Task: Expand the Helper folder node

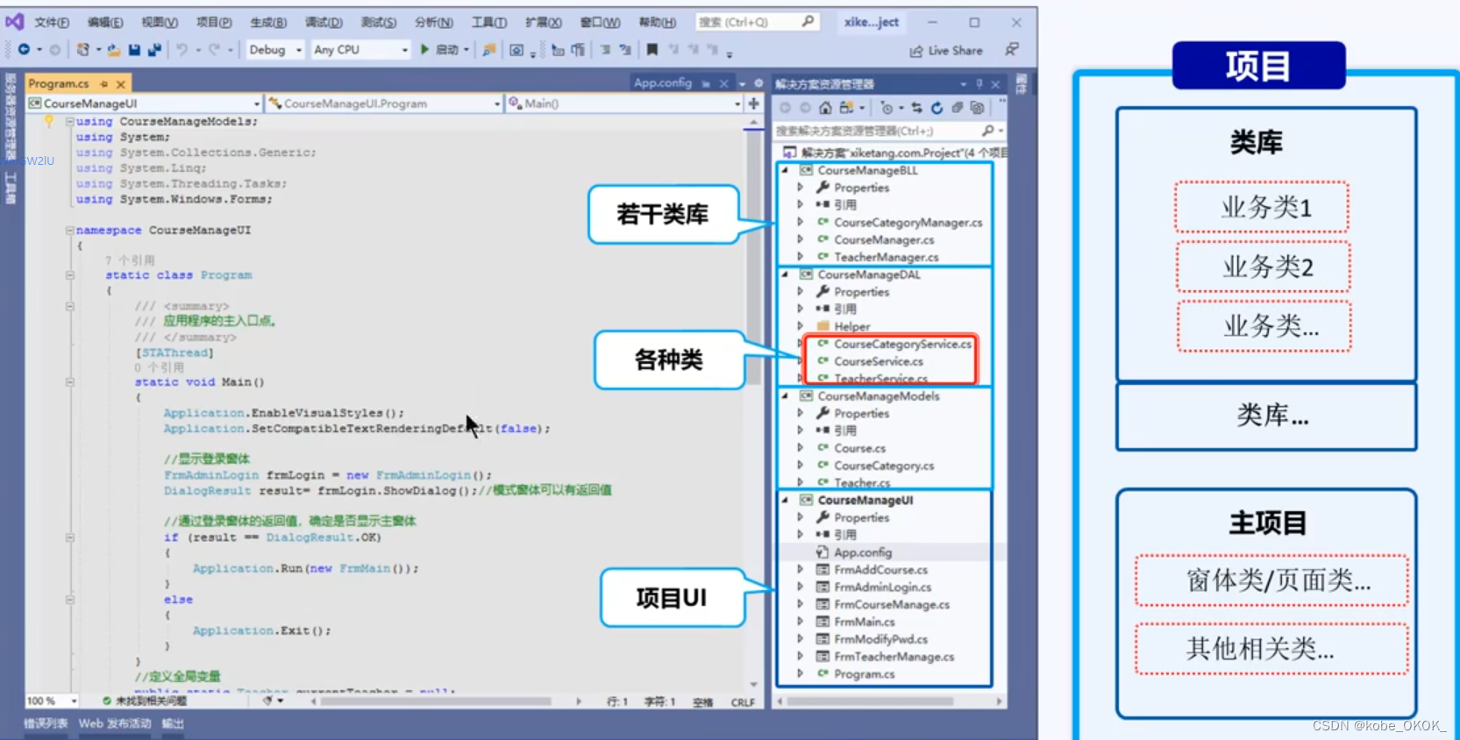Action: pyautogui.click(x=800, y=326)
